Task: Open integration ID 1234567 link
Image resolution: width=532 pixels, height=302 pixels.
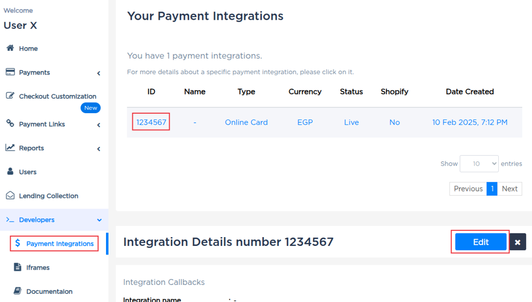Action: (151, 122)
